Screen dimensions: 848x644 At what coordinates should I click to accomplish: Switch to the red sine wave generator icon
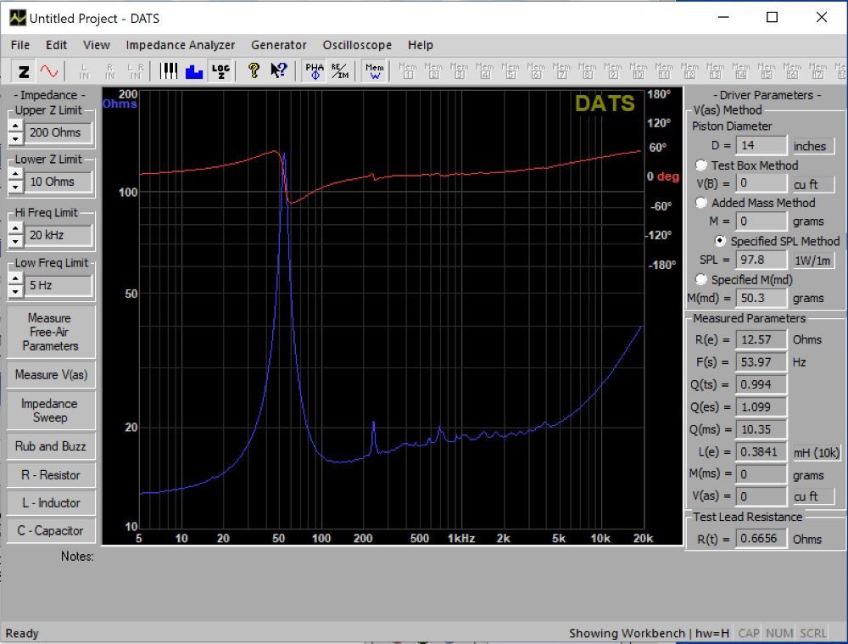[48, 71]
